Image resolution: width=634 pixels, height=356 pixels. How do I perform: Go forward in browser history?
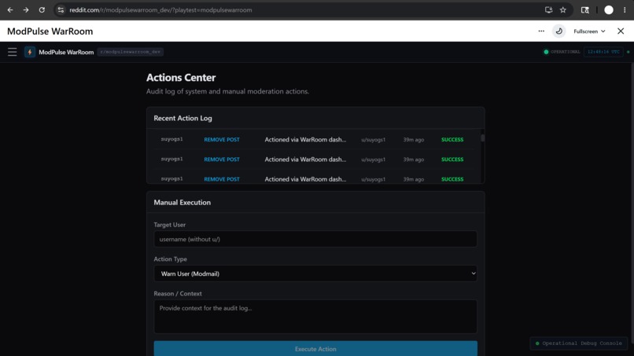click(x=26, y=10)
